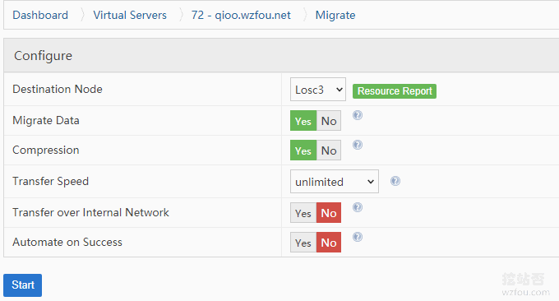Set Migrate Data to No
This screenshot has height=301, width=559.
pos(329,121)
